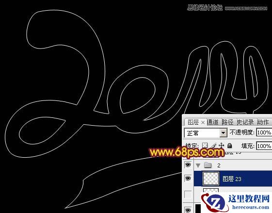Switch to the 历史记录 tab
Screen dimensions: 272x213
245,122
